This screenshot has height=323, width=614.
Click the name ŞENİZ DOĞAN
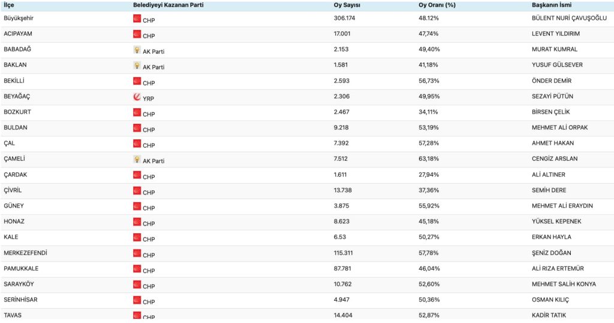pyautogui.click(x=552, y=253)
